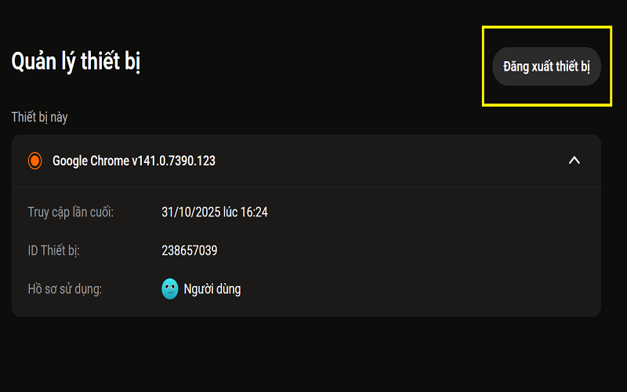Click empty space in the device header row
627x392 pixels.
392,161
